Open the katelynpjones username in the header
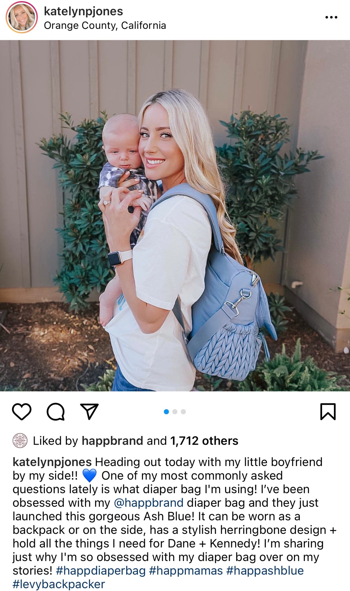350x591 pixels. click(x=83, y=11)
